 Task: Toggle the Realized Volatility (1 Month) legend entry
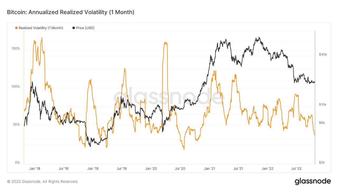click(x=39, y=28)
